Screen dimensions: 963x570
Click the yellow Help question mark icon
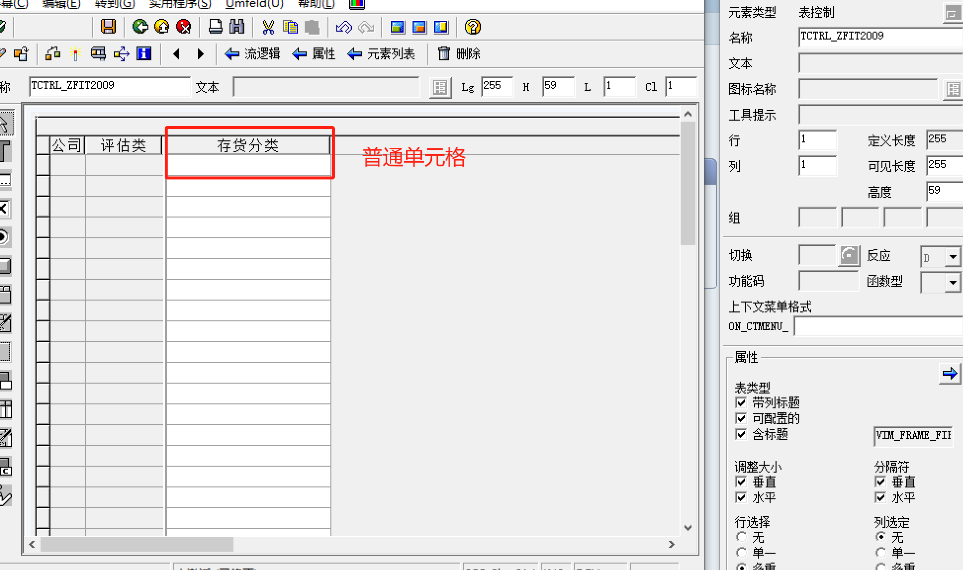pyautogui.click(x=472, y=27)
